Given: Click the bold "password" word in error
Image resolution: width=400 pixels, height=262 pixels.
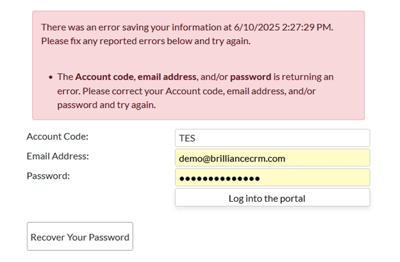Looking at the screenshot, I should (x=251, y=77).
